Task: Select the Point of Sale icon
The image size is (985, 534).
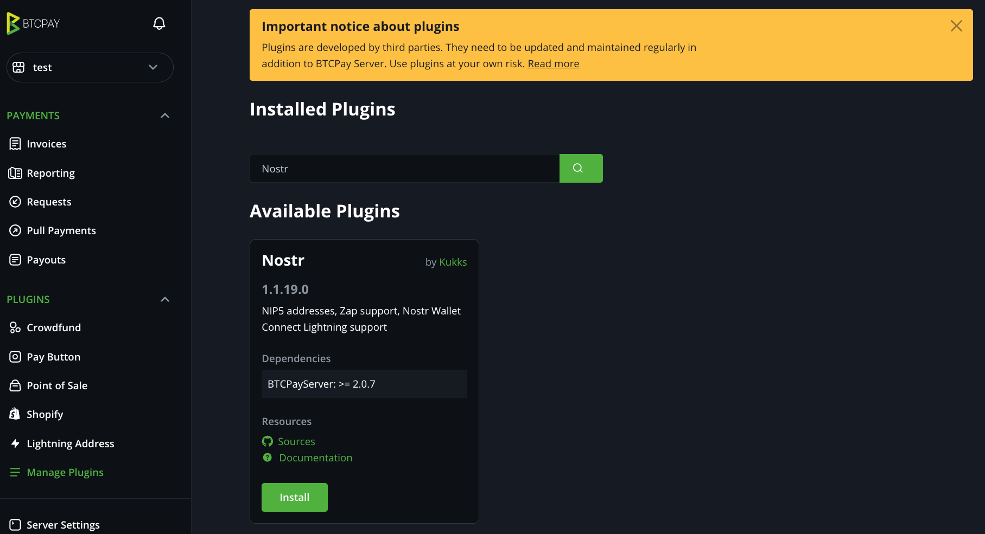Action: (16, 385)
